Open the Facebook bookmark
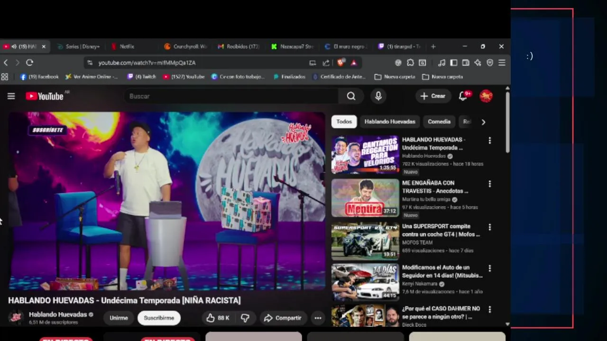The height and width of the screenshot is (341, 607). [39, 77]
